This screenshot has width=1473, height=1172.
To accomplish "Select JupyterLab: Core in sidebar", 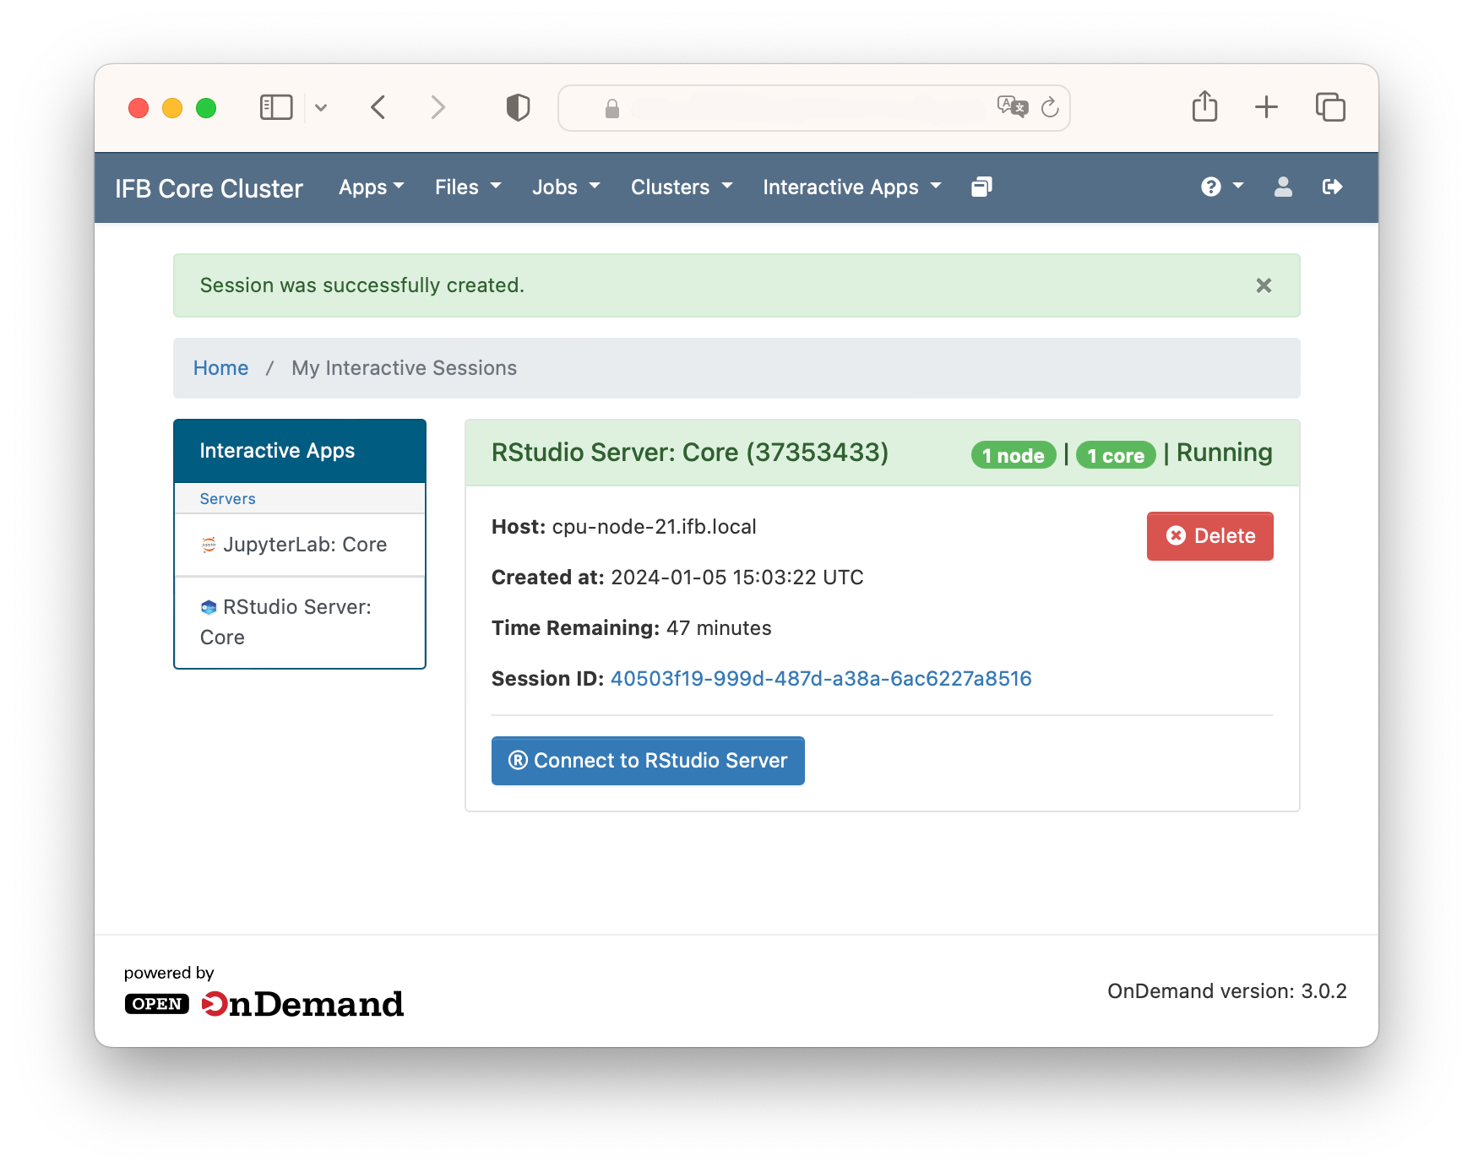I will (x=300, y=545).
